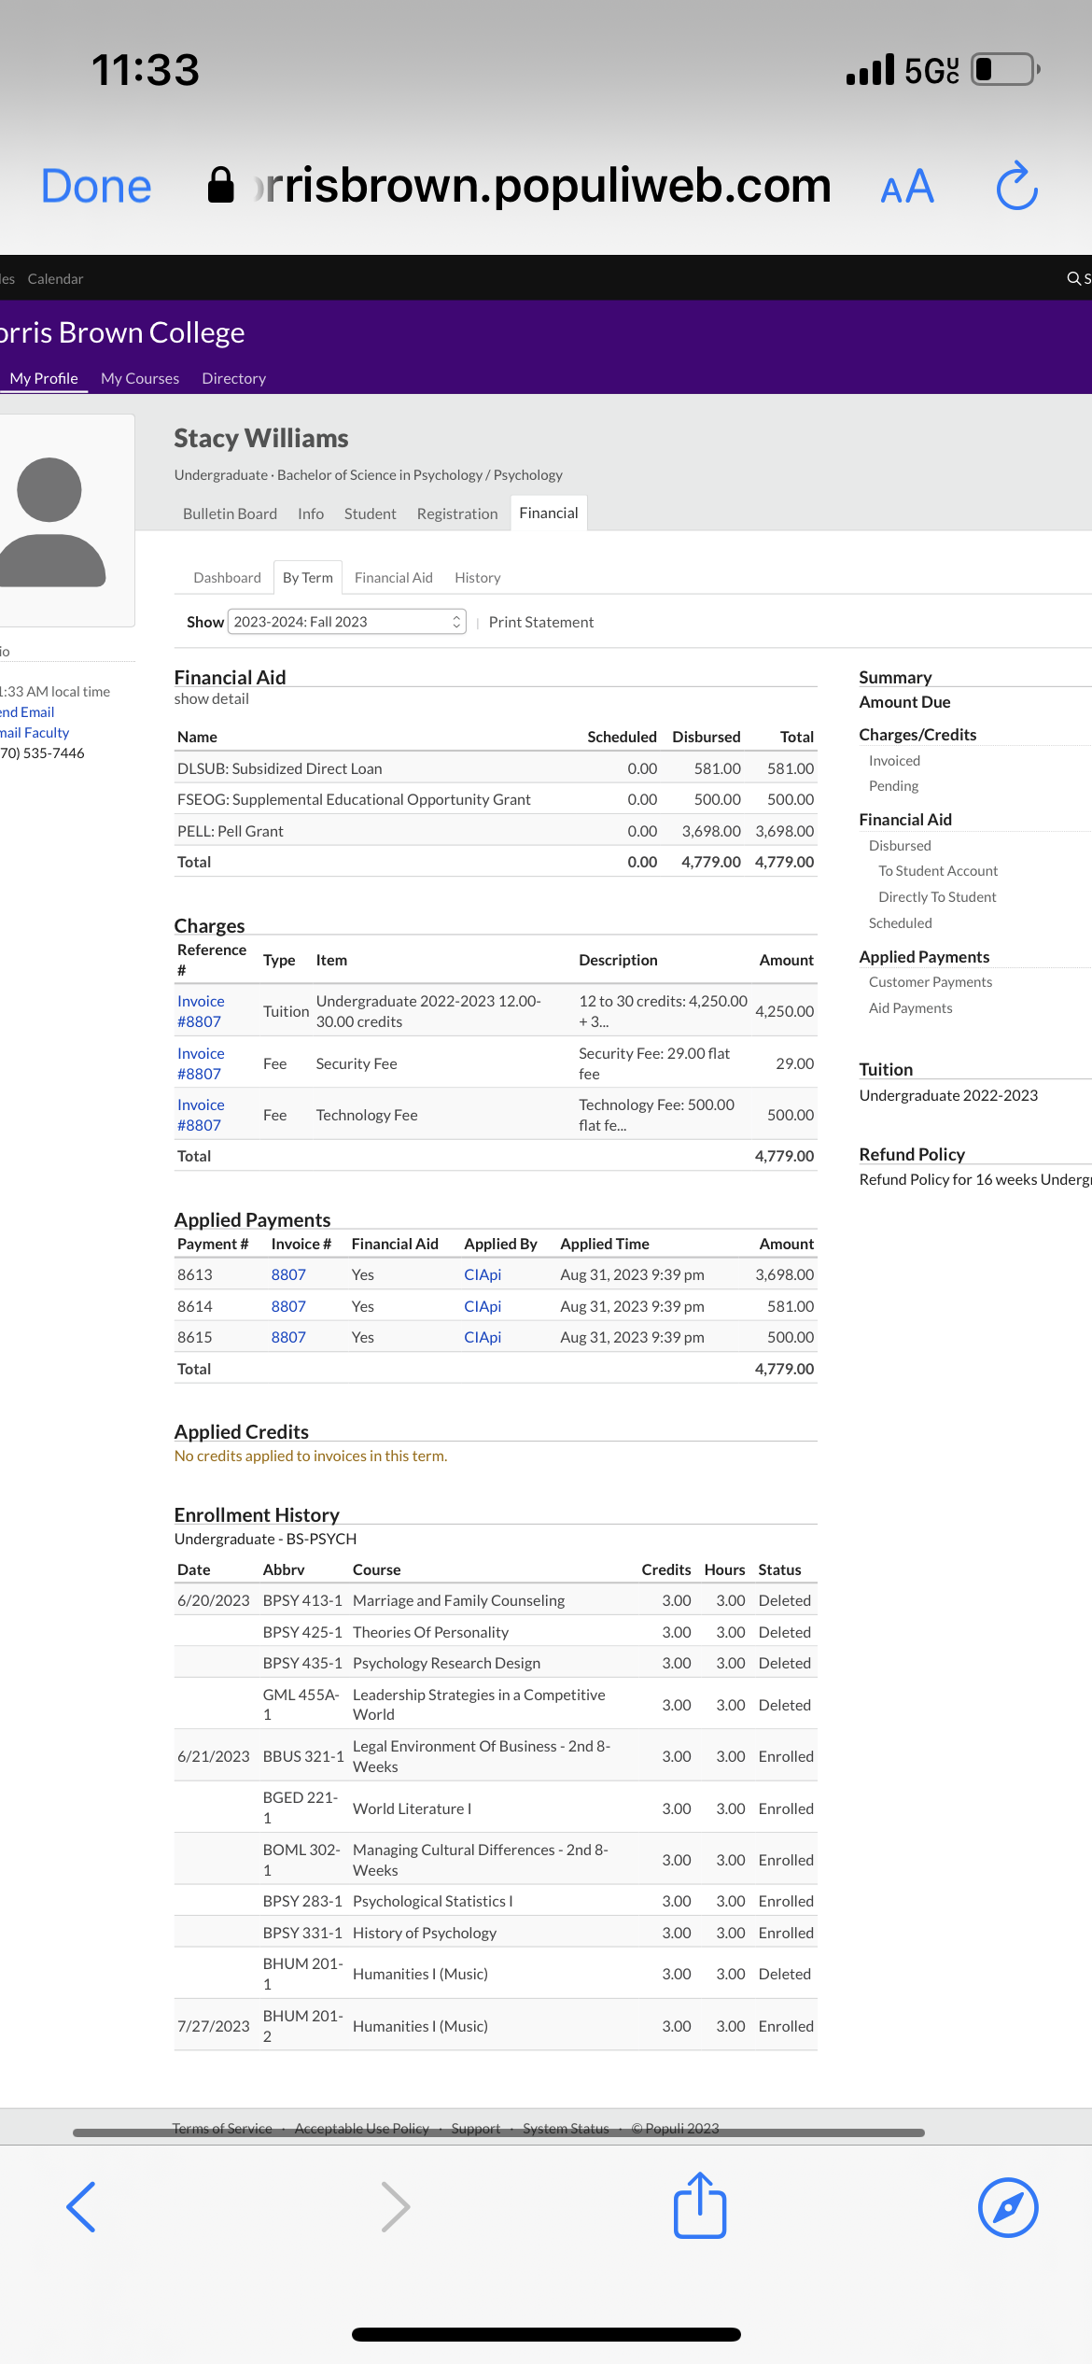Open the Support footer link
The width and height of the screenshot is (1092, 2364).
click(x=476, y=2128)
